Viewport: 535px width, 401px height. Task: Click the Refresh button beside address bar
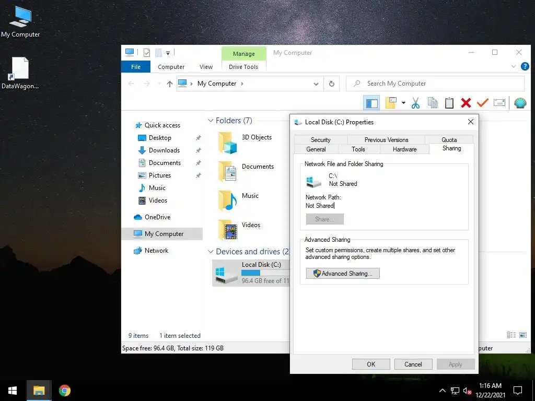(x=331, y=84)
